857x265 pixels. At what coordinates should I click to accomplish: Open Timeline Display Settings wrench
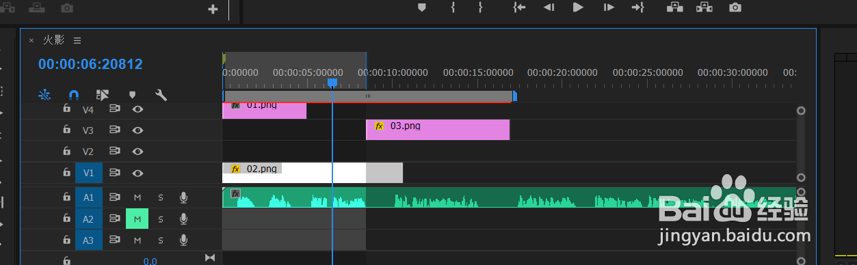(x=161, y=95)
